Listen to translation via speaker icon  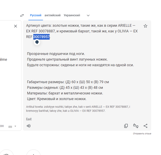(x=29, y=126)
